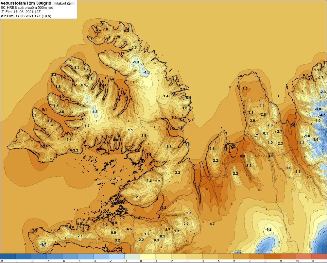The image size is (327, 263).
Task: Click the 6.3 temperature value on the map
Action: point(127,31)
